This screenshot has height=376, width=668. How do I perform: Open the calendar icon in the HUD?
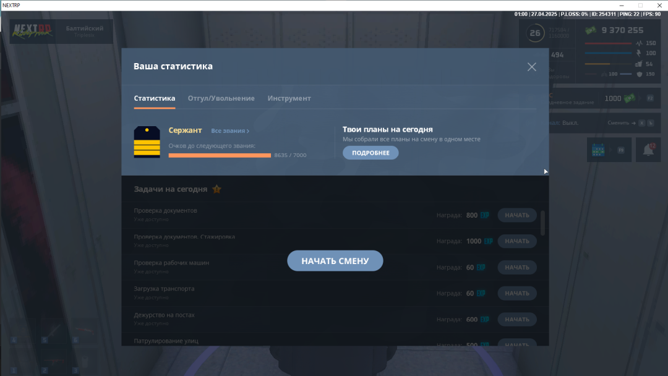597,150
